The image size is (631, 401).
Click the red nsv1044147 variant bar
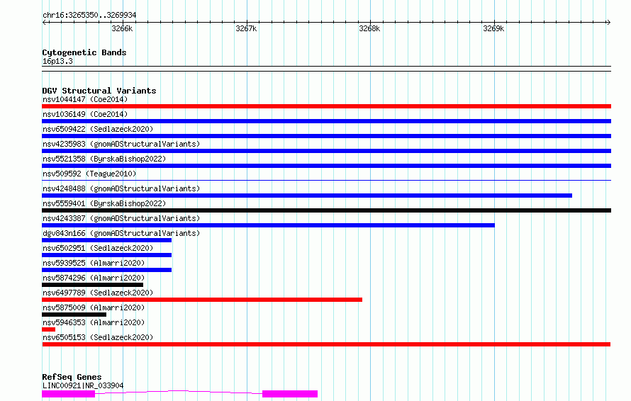(x=326, y=106)
